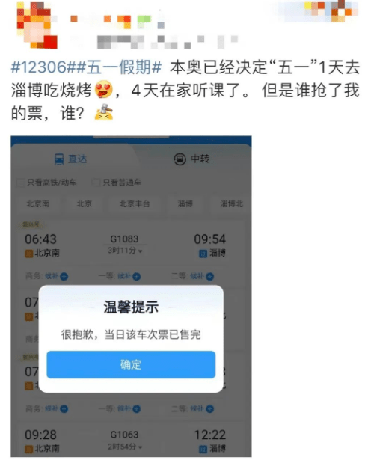Add 一等 waitlist plus icon for G1083

click(137, 276)
